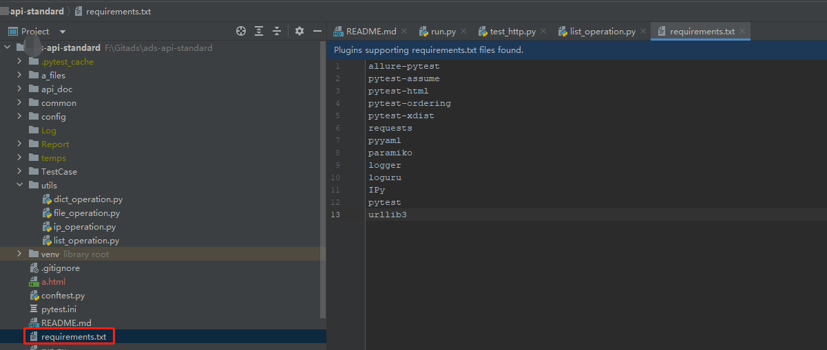This screenshot has height=350, width=827.
Task: Click requirements.txt in the breadcrumb bar
Action: (x=118, y=11)
